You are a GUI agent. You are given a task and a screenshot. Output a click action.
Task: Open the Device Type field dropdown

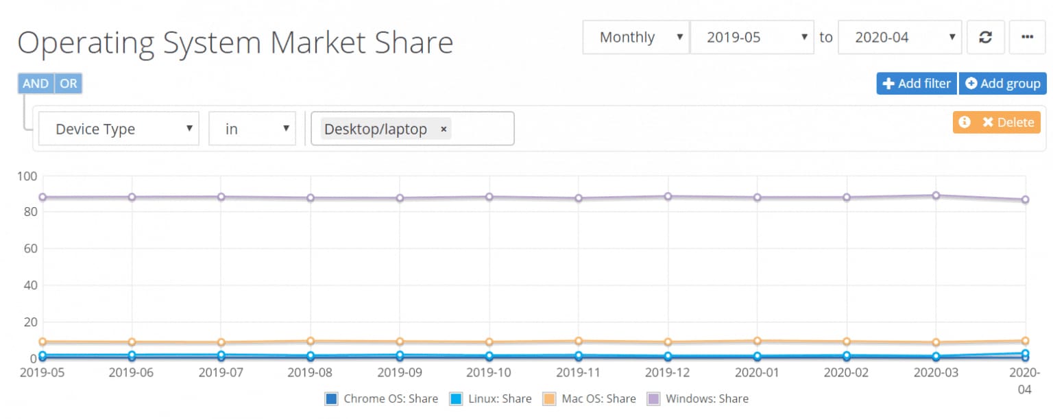(x=119, y=129)
